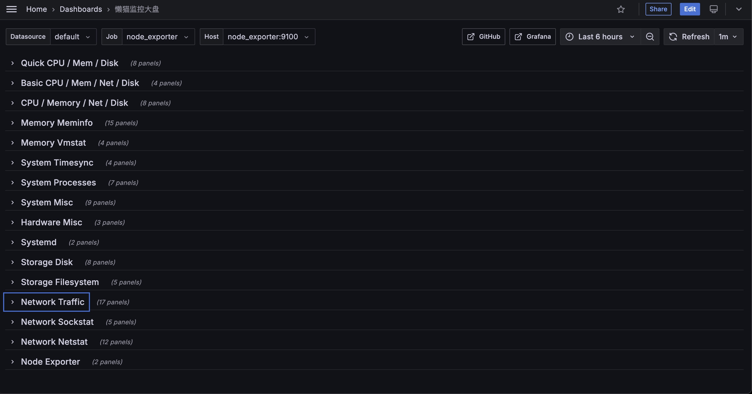
Task: Expand the Storage Filesystem row
Action: 60,282
